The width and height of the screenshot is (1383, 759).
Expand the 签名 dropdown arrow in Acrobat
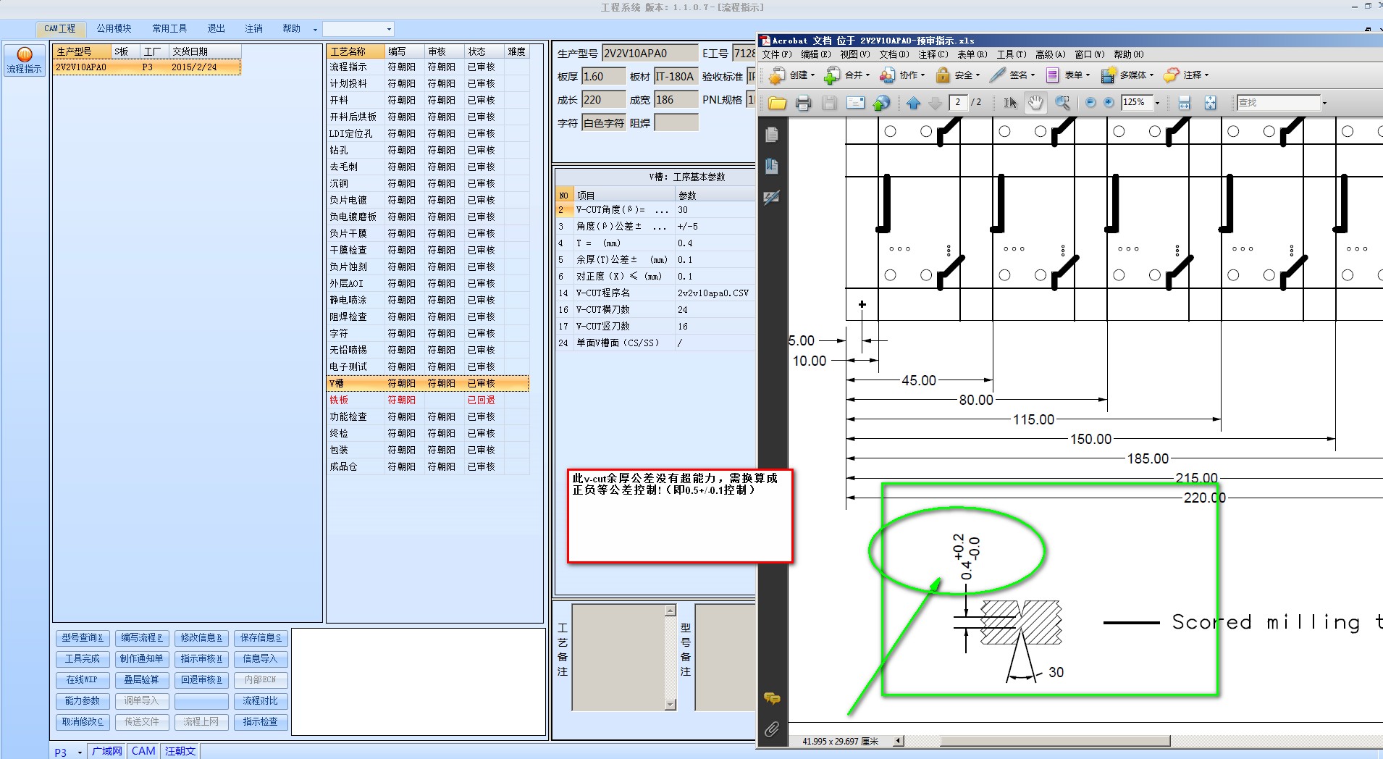tap(1033, 75)
